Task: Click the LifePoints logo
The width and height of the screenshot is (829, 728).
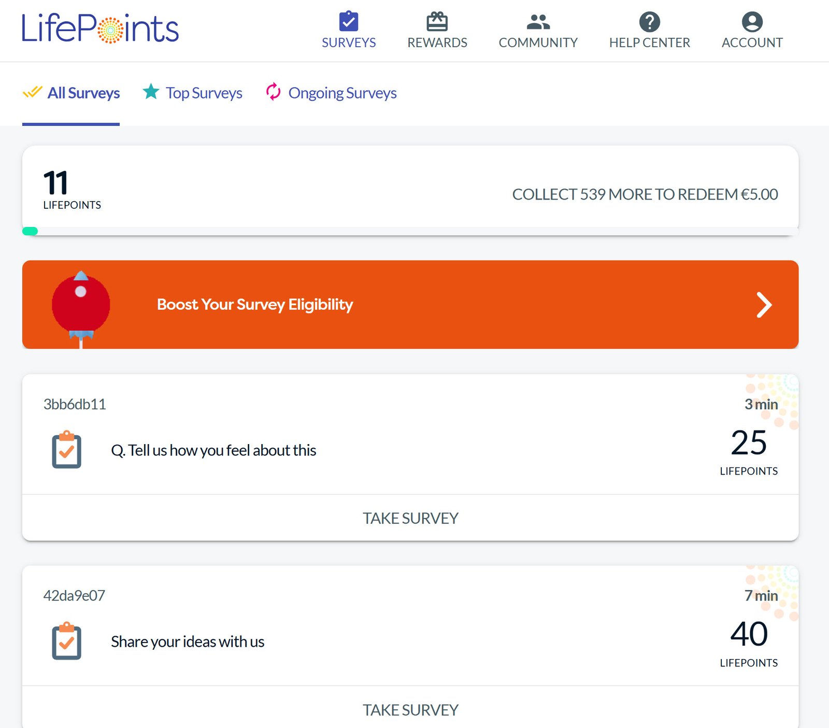Action: [100, 28]
